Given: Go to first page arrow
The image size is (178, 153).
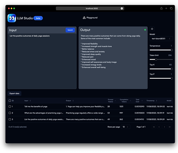Looking at the screenshot, I should pos(154,127).
